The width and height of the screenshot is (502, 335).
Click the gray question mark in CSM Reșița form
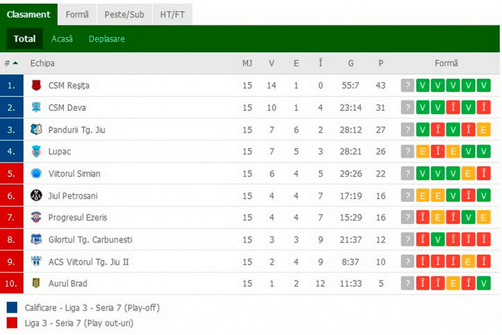click(407, 85)
